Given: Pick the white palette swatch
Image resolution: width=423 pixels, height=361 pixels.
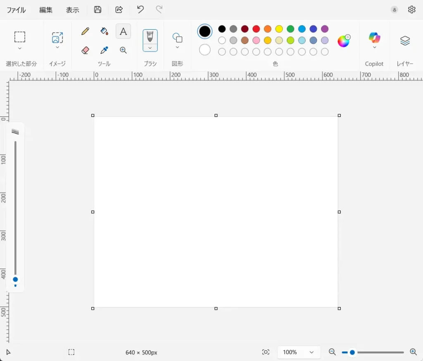Looking at the screenshot, I should 222,40.
